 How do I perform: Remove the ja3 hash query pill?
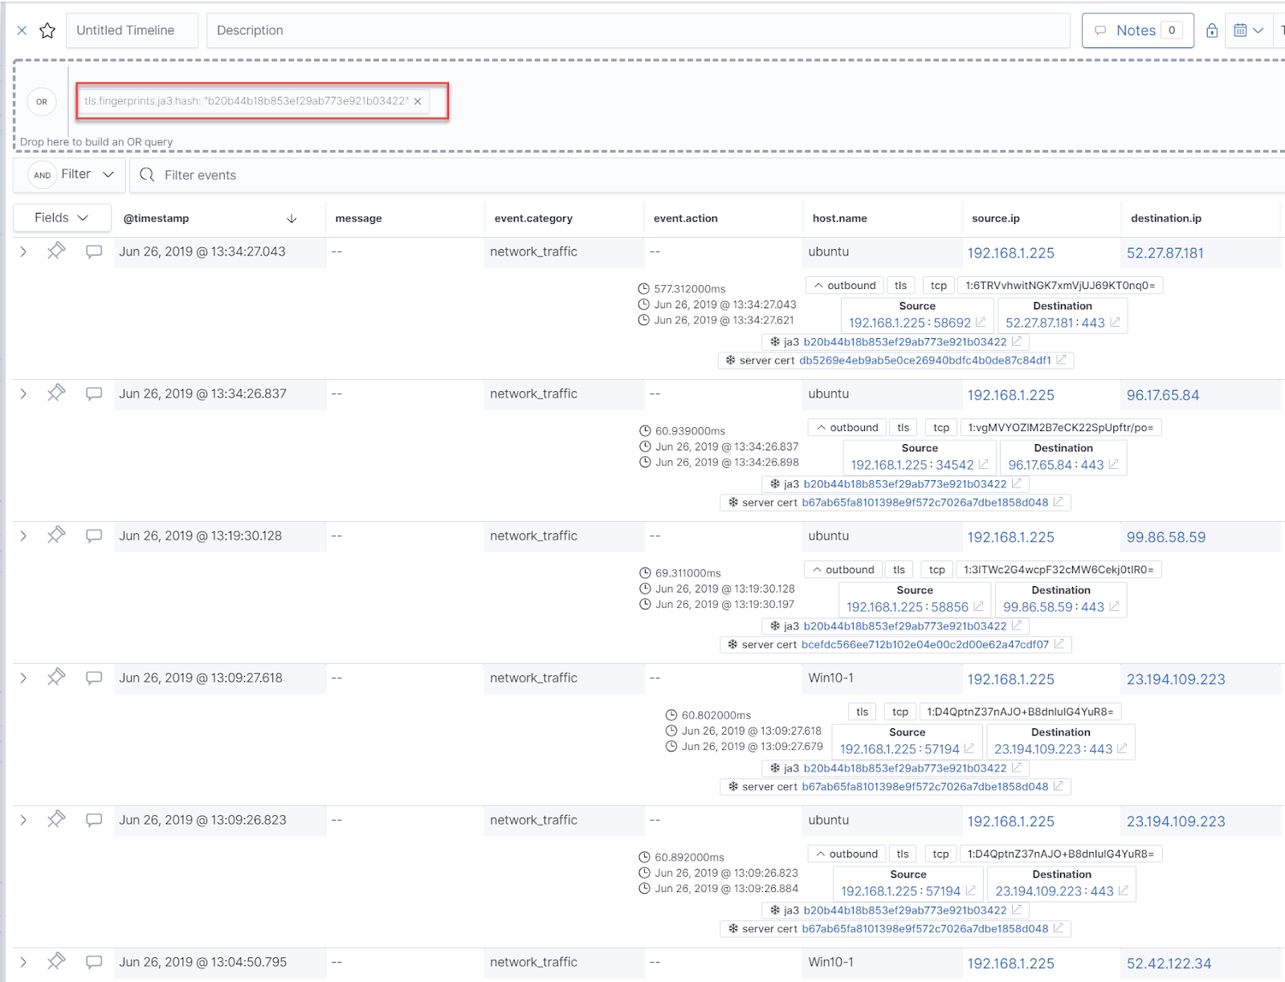418,101
